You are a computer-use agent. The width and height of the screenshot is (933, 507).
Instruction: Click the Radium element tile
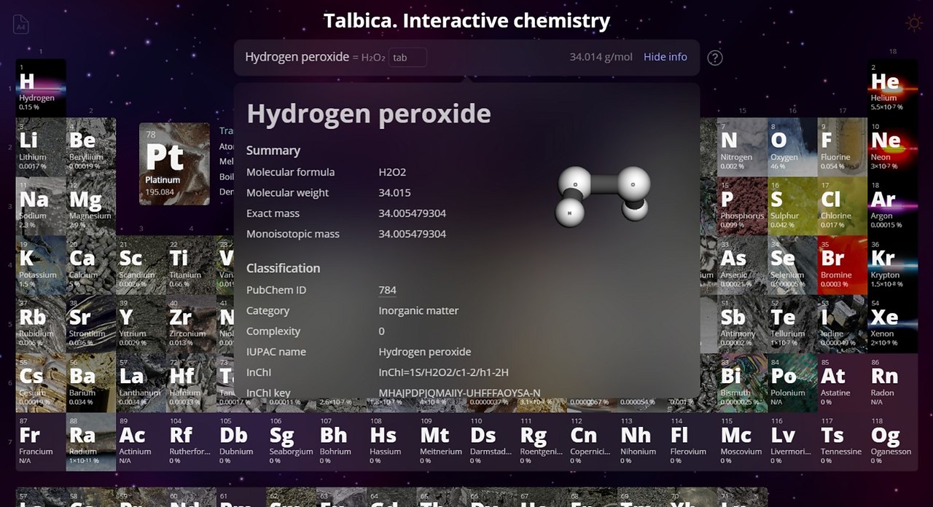pos(90,441)
